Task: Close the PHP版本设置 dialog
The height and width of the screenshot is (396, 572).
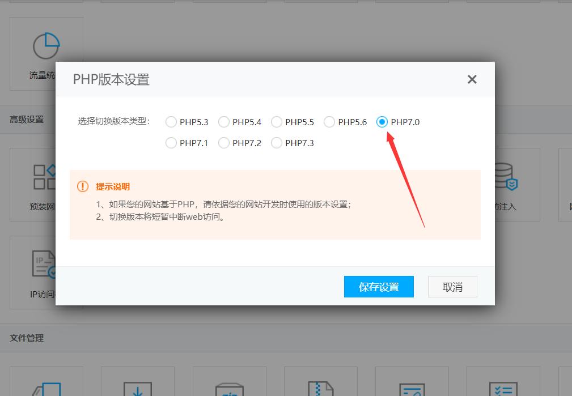Action: point(472,80)
